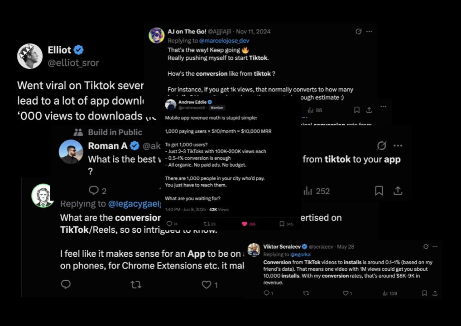Retweet Andrew Eddie's tweet
The height and width of the screenshot is (326, 461).
coord(207,224)
